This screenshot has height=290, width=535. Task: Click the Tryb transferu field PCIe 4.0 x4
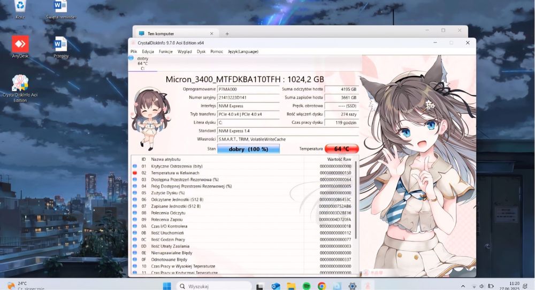[x=248, y=114]
